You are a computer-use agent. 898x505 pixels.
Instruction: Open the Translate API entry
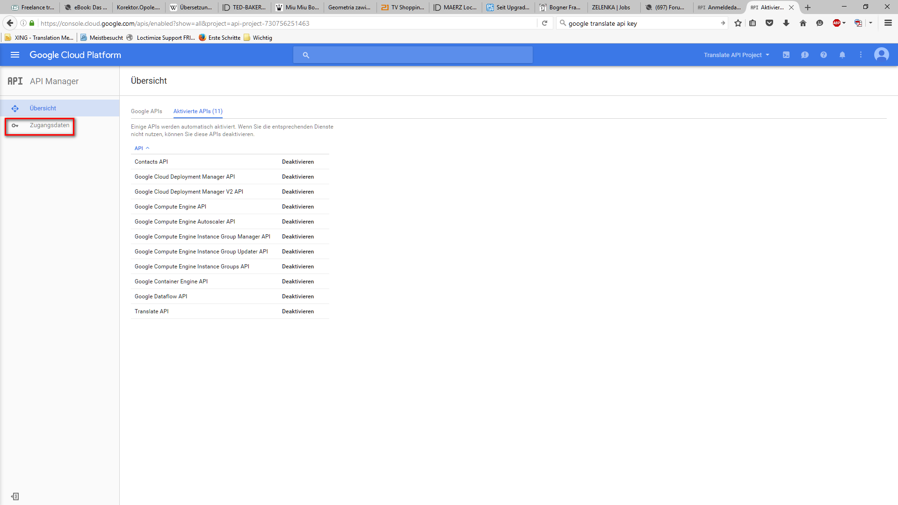click(x=152, y=311)
